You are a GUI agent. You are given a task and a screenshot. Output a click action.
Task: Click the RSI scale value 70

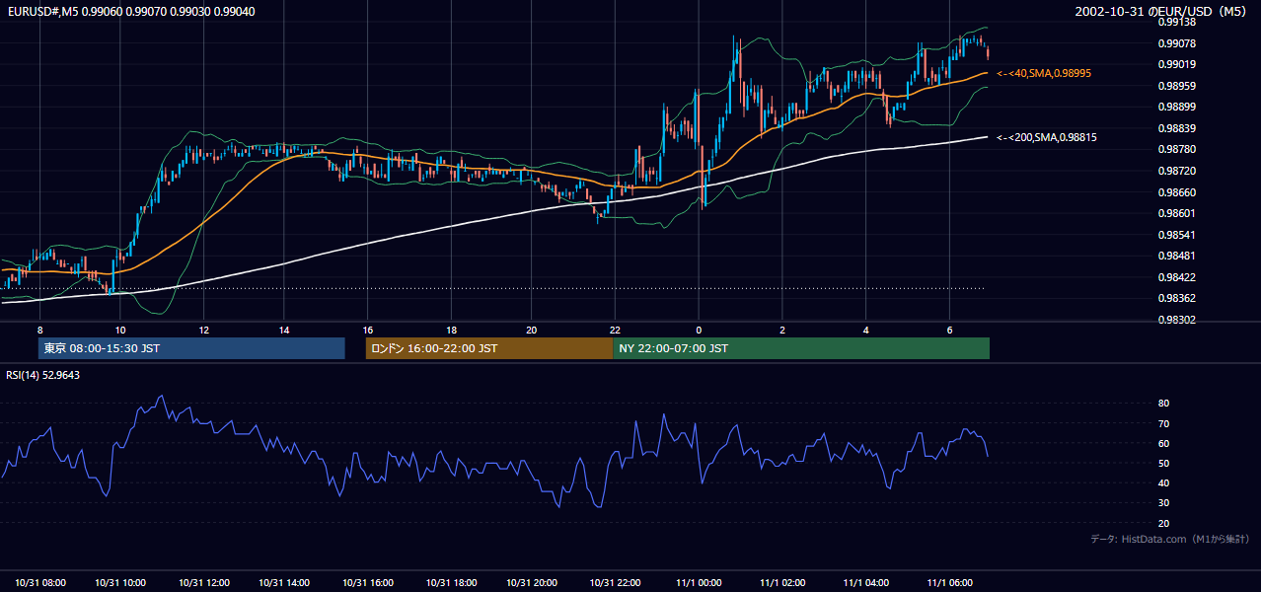tap(1164, 423)
